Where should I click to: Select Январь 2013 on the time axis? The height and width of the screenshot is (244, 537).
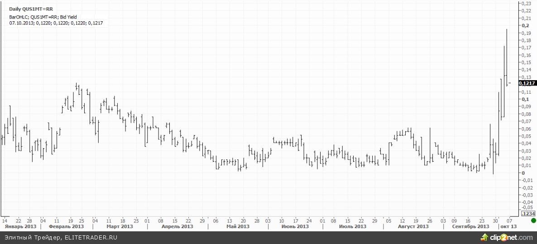click(19, 226)
